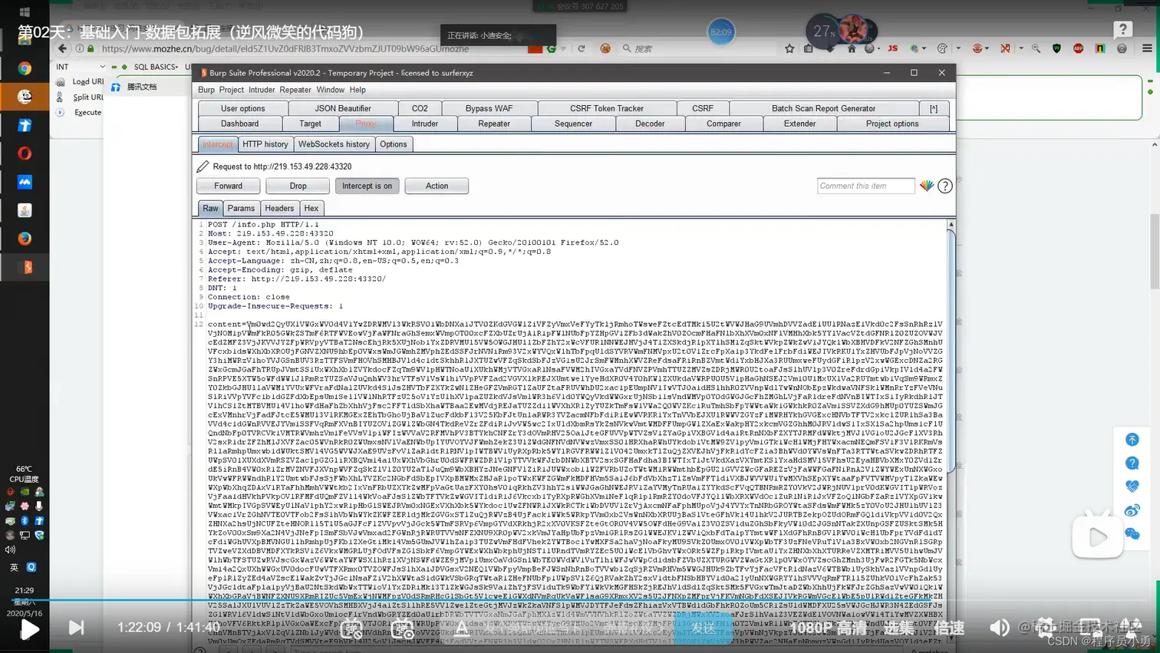This screenshot has height=653, width=1160.
Task: Open the Comparer tab
Action: [723, 124]
